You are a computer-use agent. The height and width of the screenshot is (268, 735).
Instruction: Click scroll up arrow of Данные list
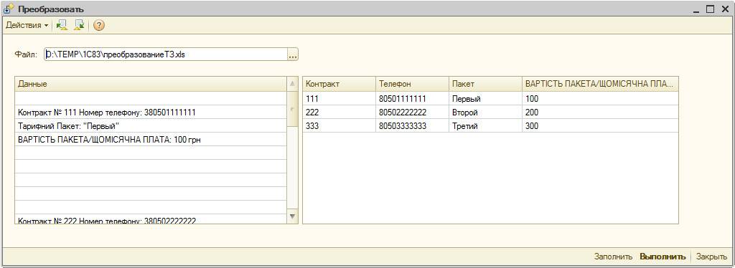point(292,84)
